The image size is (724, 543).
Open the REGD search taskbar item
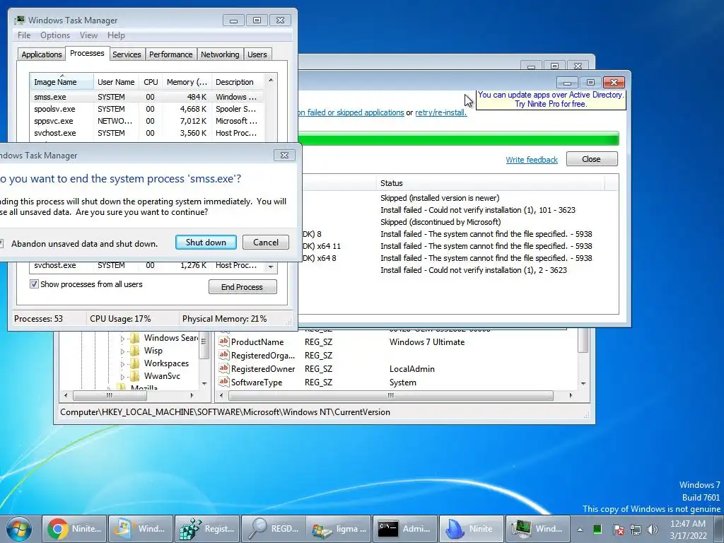click(x=274, y=529)
